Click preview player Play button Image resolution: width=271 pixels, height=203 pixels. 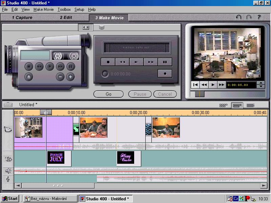tap(213, 85)
